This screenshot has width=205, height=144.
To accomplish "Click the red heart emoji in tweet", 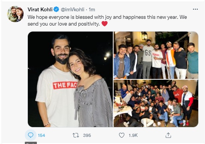I will (x=105, y=24).
